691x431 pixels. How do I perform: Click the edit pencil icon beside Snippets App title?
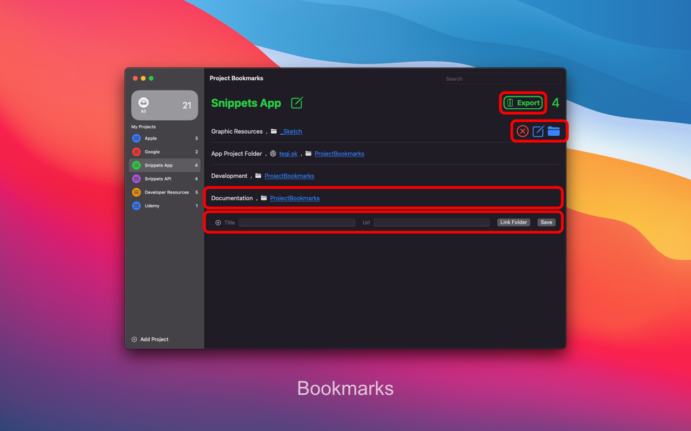[x=297, y=103]
